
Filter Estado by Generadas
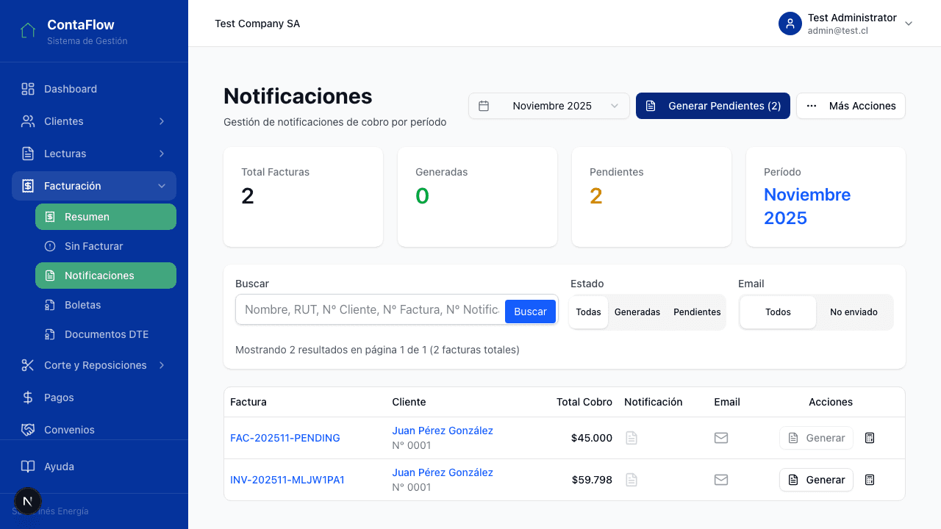(637, 312)
